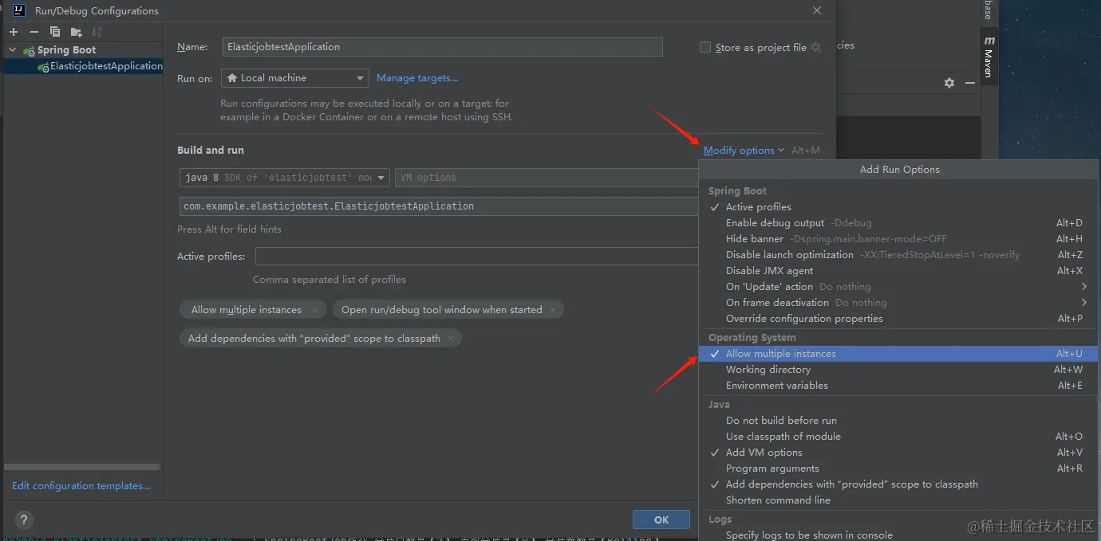Close the Run/Debug Configurations dialog
This screenshot has height=541, width=1101.
[x=816, y=10]
